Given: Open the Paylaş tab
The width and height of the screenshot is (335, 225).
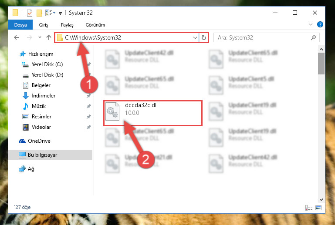Looking at the screenshot, I should [x=67, y=25].
